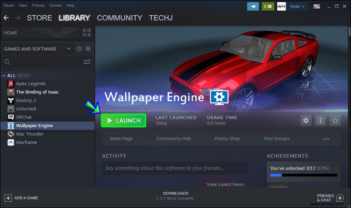This screenshot has width=351, height=208.
Task: Expand the Games and Software dropdown
Action: coord(37,49)
